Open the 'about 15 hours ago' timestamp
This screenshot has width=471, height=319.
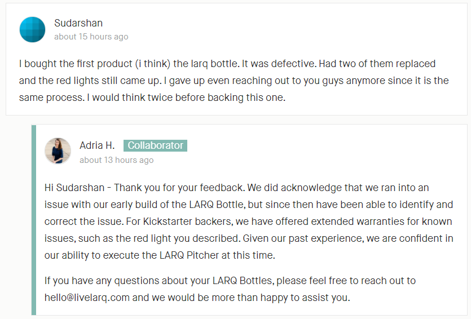(x=91, y=37)
